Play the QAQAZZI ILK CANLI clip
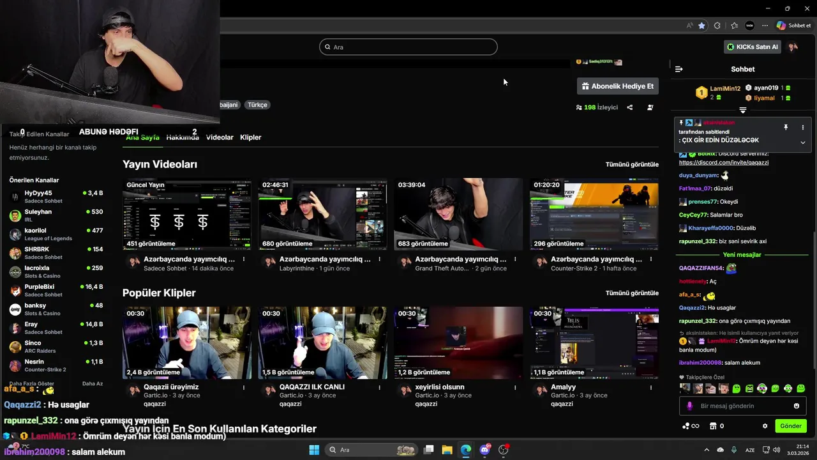Viewport: 817px width, 460px height. point(322,342)
